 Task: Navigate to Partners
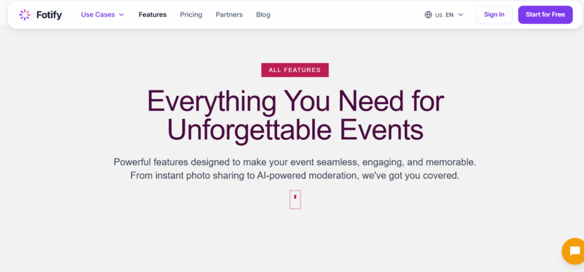(x=229, y=15)
